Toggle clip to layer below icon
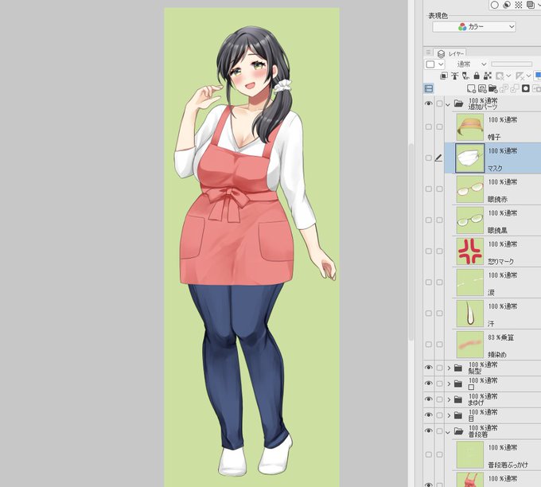541x487 pixels. point(444,76)
